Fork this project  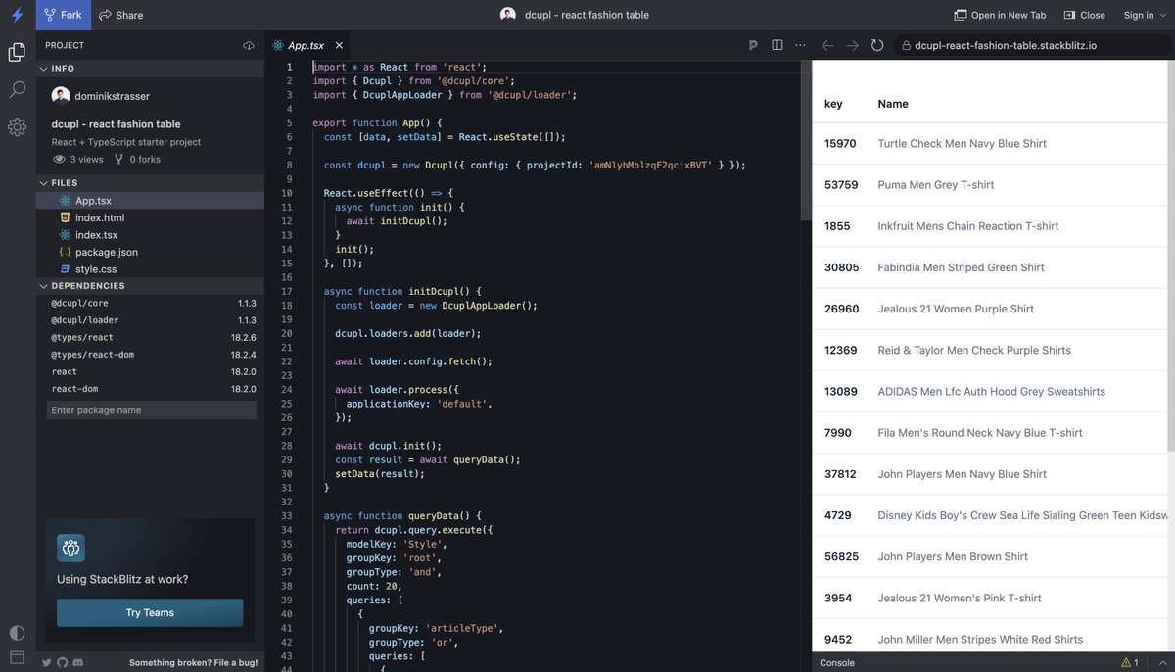64,15
